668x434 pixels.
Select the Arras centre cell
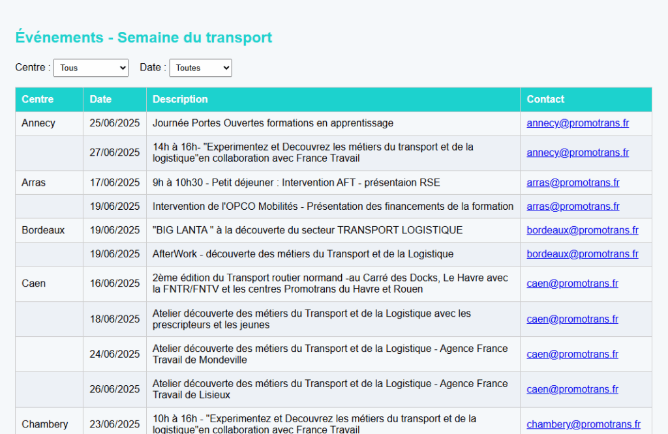(50, 182)
